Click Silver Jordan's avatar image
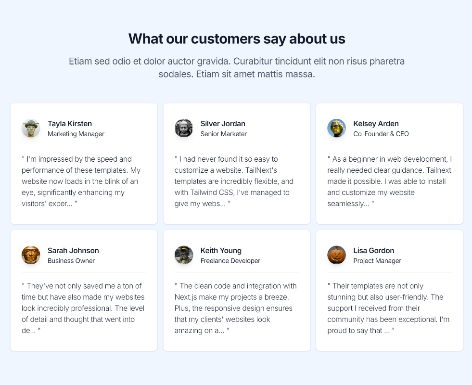The width and height of the screenshot is (472, 385). point(184,128)
